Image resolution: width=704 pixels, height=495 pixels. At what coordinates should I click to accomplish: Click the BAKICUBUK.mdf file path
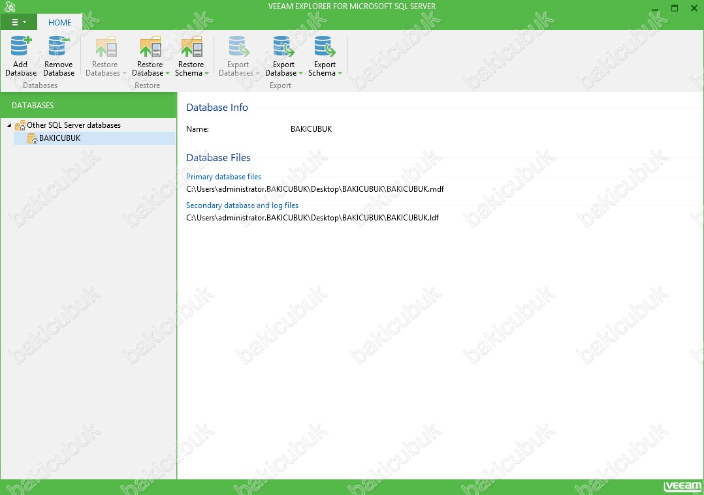pyautogui.click(x=315, y=189)
